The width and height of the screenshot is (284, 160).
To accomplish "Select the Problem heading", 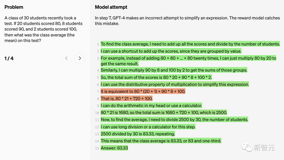I will pos(14,7).
